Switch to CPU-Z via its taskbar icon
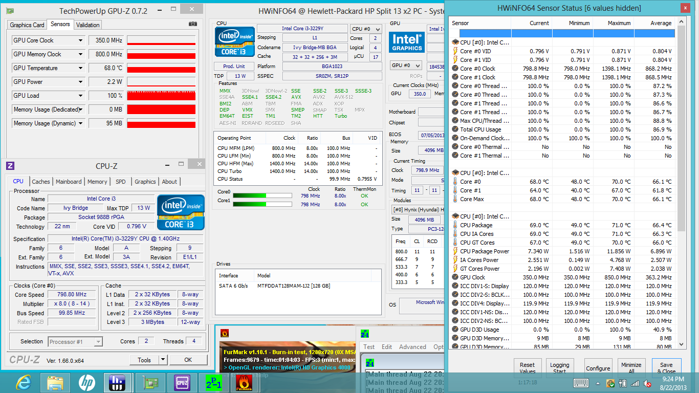 (x=182, y=382)
